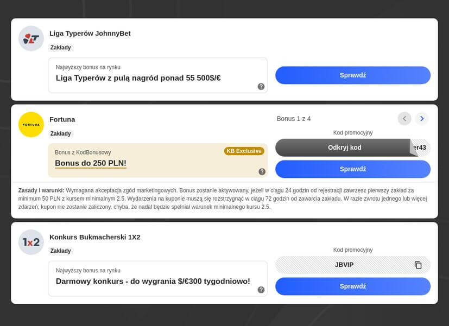Viewport: 449px width, 326px height.
Task: Reveal Fortuna code with Odkryj kod
Action: tap(344, 148)
